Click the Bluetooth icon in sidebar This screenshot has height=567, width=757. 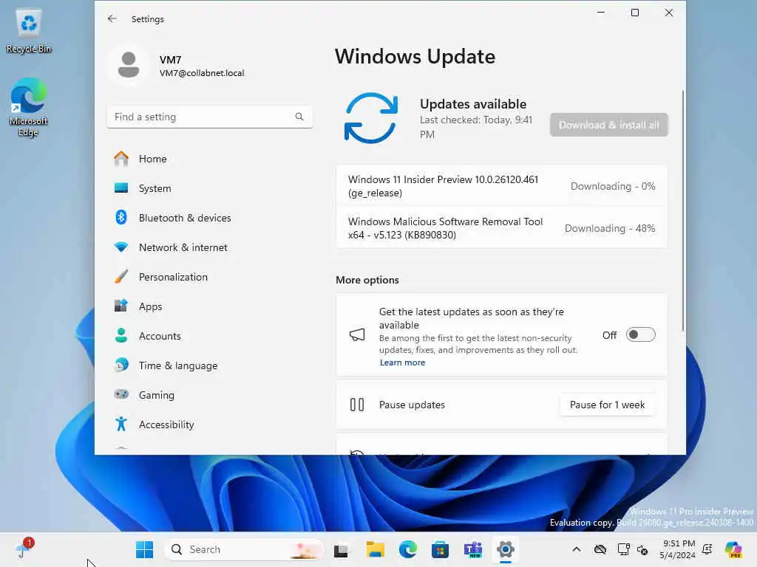point(121,218)
